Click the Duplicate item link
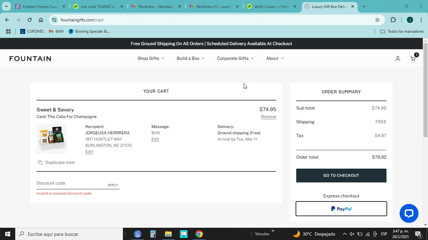Image resolution: width=428 pixels, height=240 pixels. pos(60,163)
